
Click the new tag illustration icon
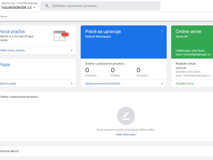click(x=61, y=36)
